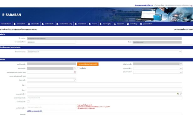Screen dimensions: 193x120
Task: Click the icon of the รูปแบบหนังสือ menu
Action: [141, 24]
